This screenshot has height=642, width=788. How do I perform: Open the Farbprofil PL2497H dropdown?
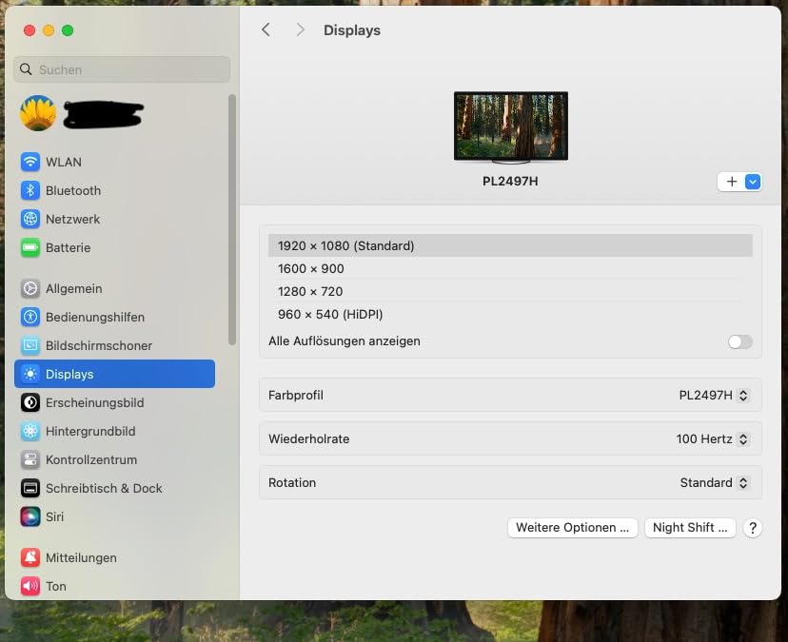714,395
